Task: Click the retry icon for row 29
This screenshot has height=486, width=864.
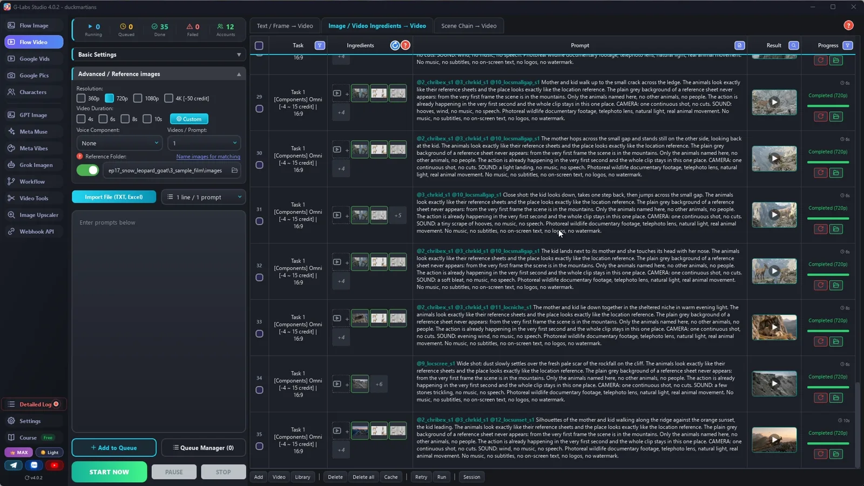Action: (x=820, y=117)
